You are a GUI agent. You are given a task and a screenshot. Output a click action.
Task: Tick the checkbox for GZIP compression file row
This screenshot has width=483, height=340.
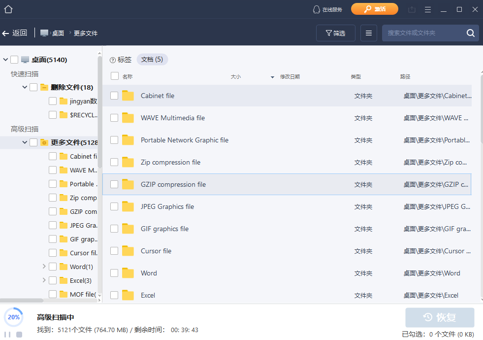114,184
